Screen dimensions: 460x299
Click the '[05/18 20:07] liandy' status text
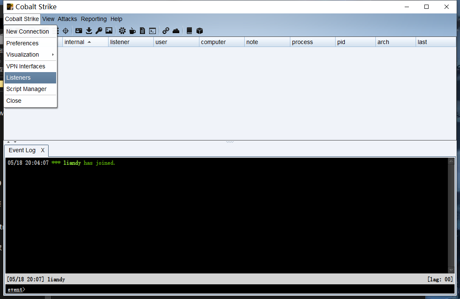(36, 279)
